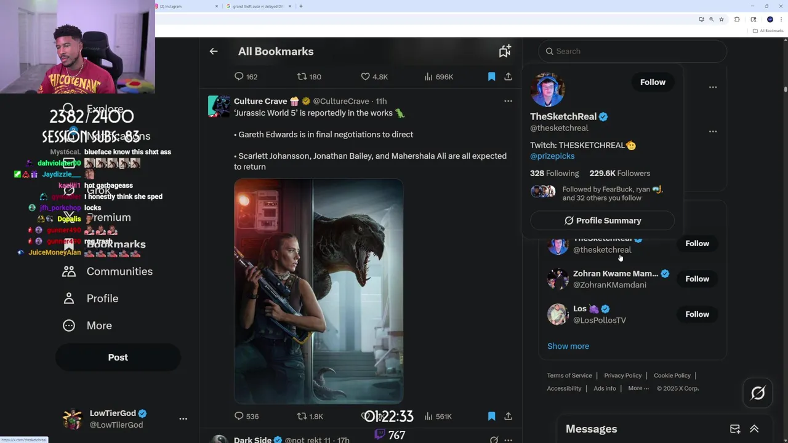Compose a new message icon
The height and width of the screenshot is (443, 788).
(735, 429)
